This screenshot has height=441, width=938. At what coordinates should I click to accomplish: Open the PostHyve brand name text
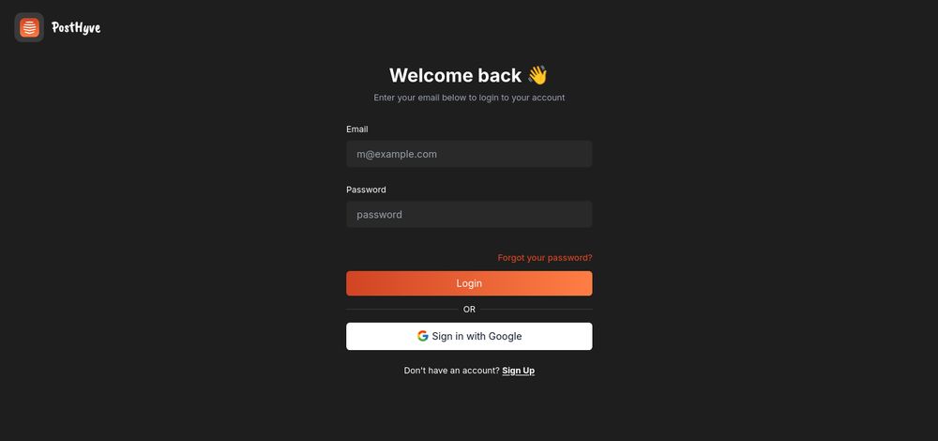tap(76, 27)
